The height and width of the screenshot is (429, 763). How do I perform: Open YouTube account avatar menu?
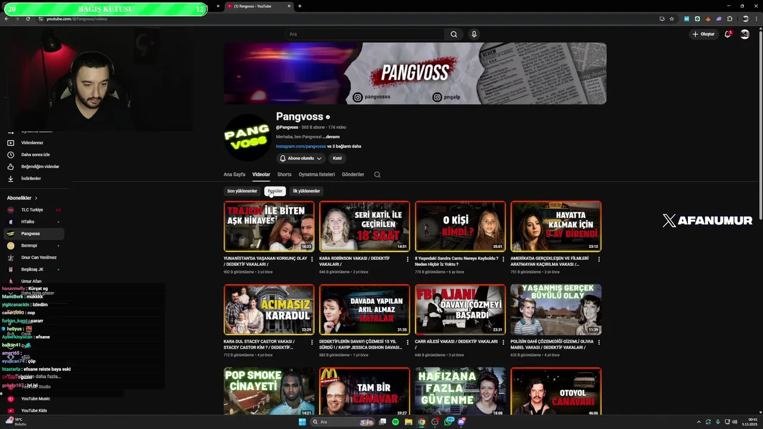point(745,34)
